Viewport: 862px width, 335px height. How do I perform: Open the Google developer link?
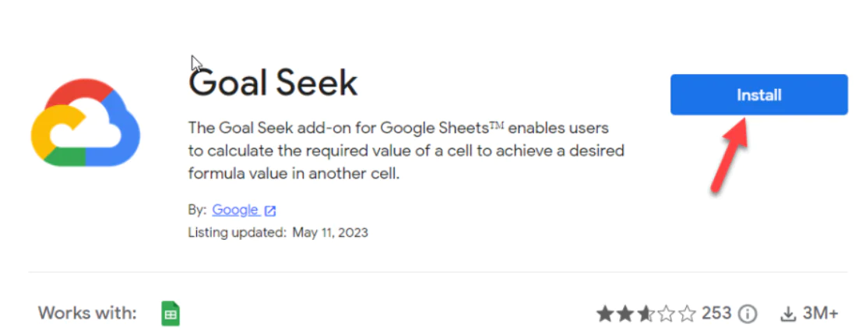pyautogui.click(x=235, y=210)
